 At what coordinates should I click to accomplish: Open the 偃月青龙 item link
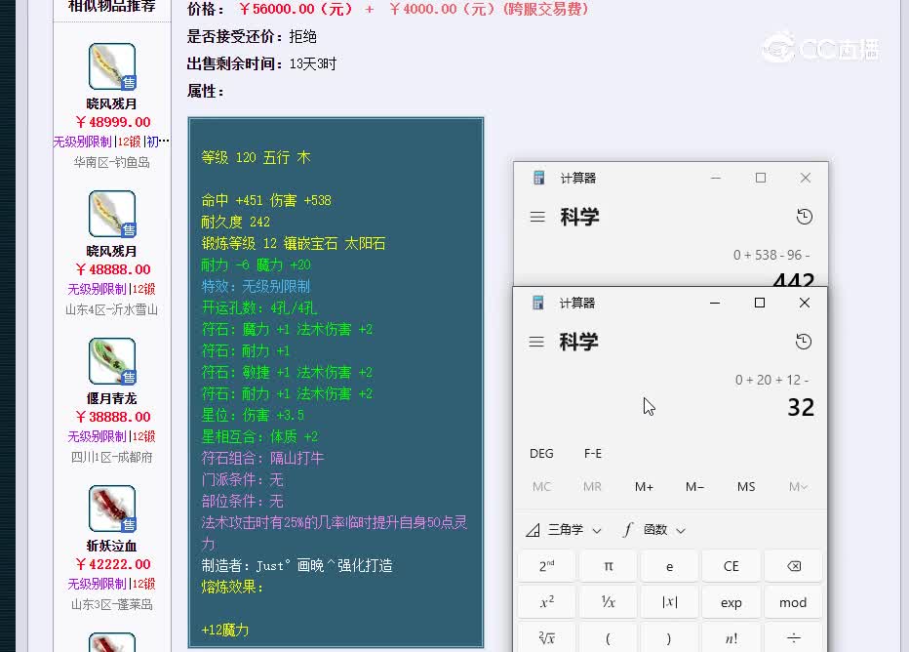coord(111,398)
